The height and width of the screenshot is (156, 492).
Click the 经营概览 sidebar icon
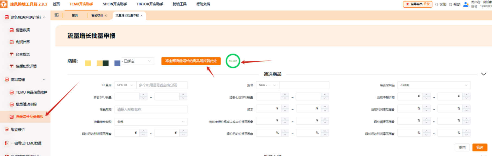click(12, 54)
